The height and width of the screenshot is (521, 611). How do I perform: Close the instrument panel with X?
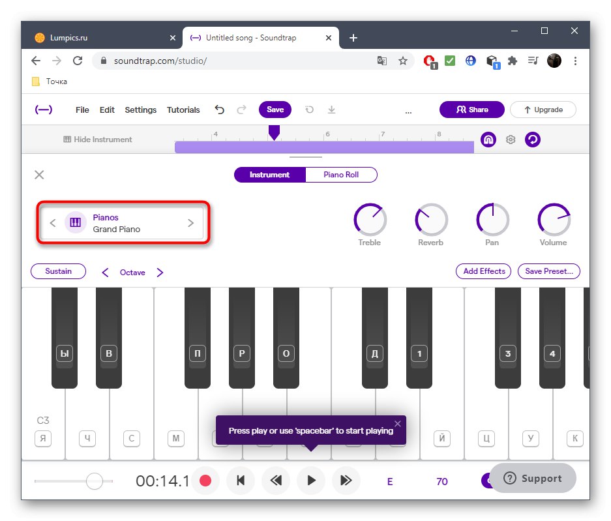pos(39,175)
